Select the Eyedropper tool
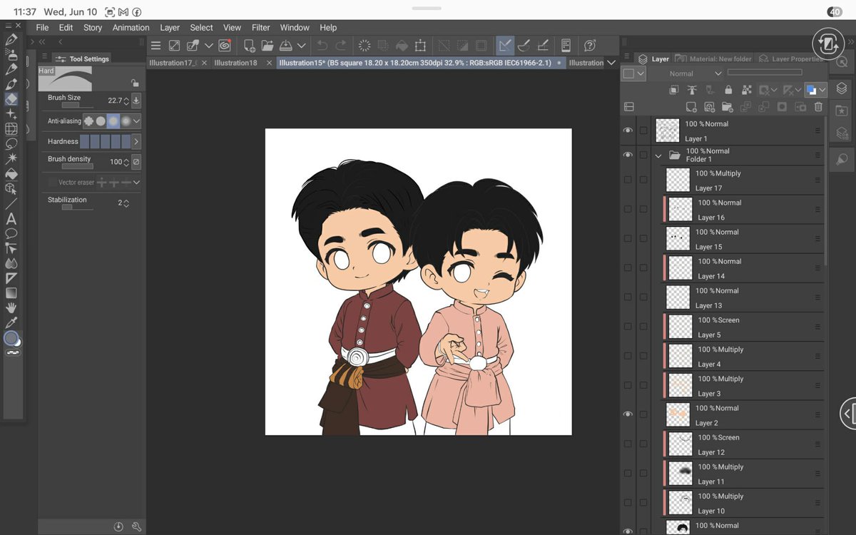This screenshot has height=535, width=856. click(11, 322)
